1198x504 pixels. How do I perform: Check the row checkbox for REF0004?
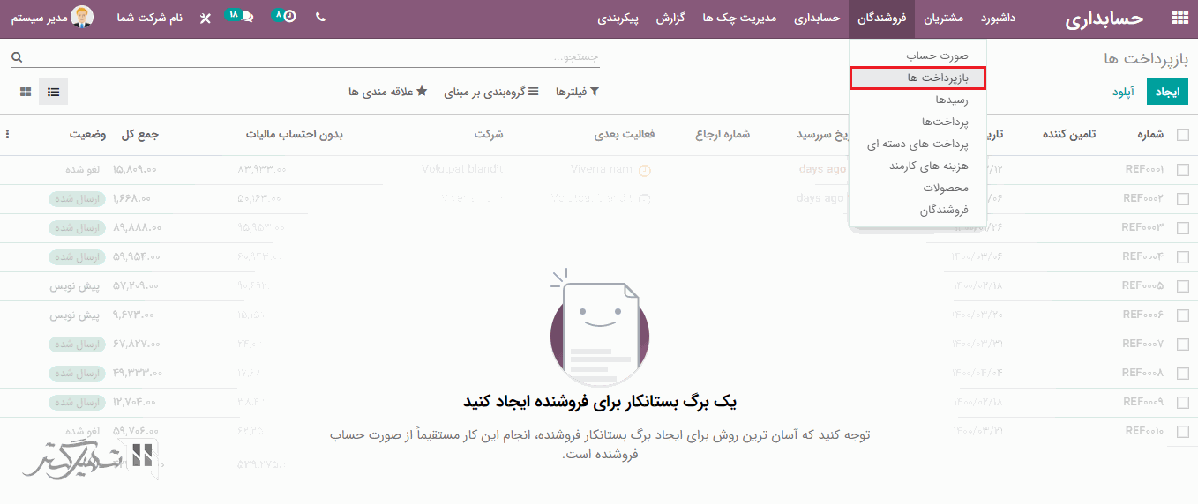[x=1182, y=257]
